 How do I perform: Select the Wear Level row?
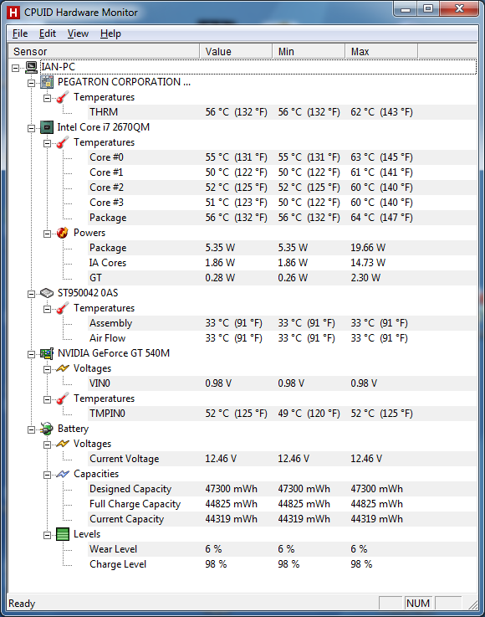tap(282, 549)
